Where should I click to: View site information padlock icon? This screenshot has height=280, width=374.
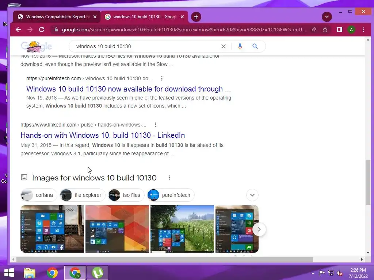[x=56, y=30]
